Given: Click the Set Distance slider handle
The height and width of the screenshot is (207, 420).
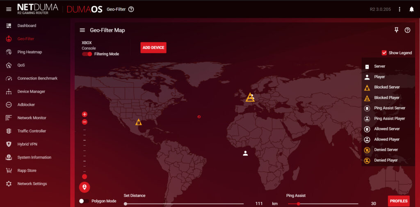Looking at the screenshot, I should [x=126, y=204].
